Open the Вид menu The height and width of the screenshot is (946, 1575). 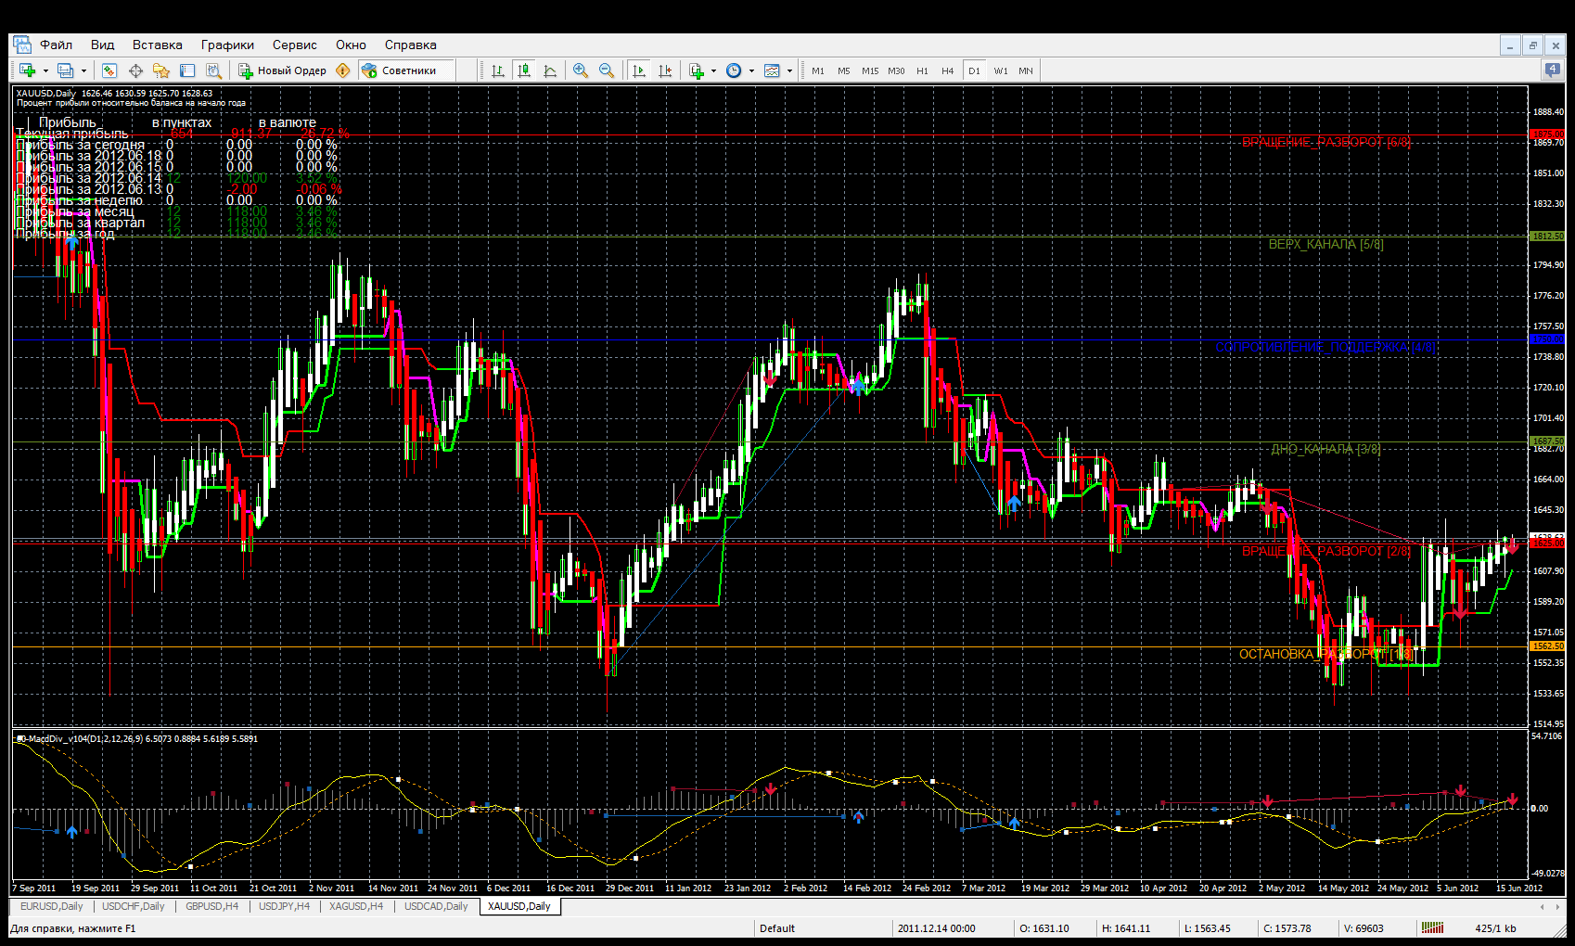coord(102,45)
